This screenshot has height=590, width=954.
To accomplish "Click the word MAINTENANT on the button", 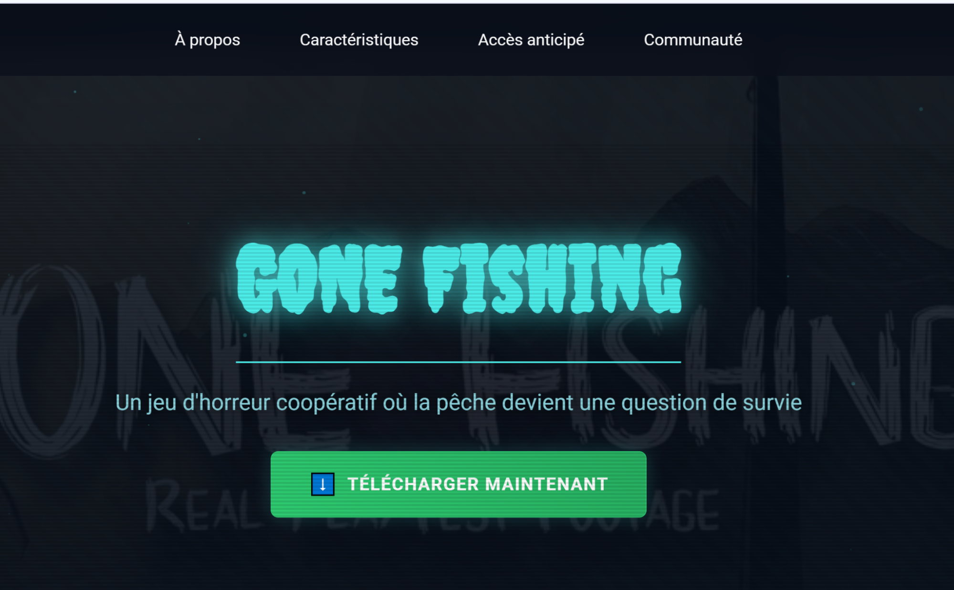I will click(x=546, y=484).
